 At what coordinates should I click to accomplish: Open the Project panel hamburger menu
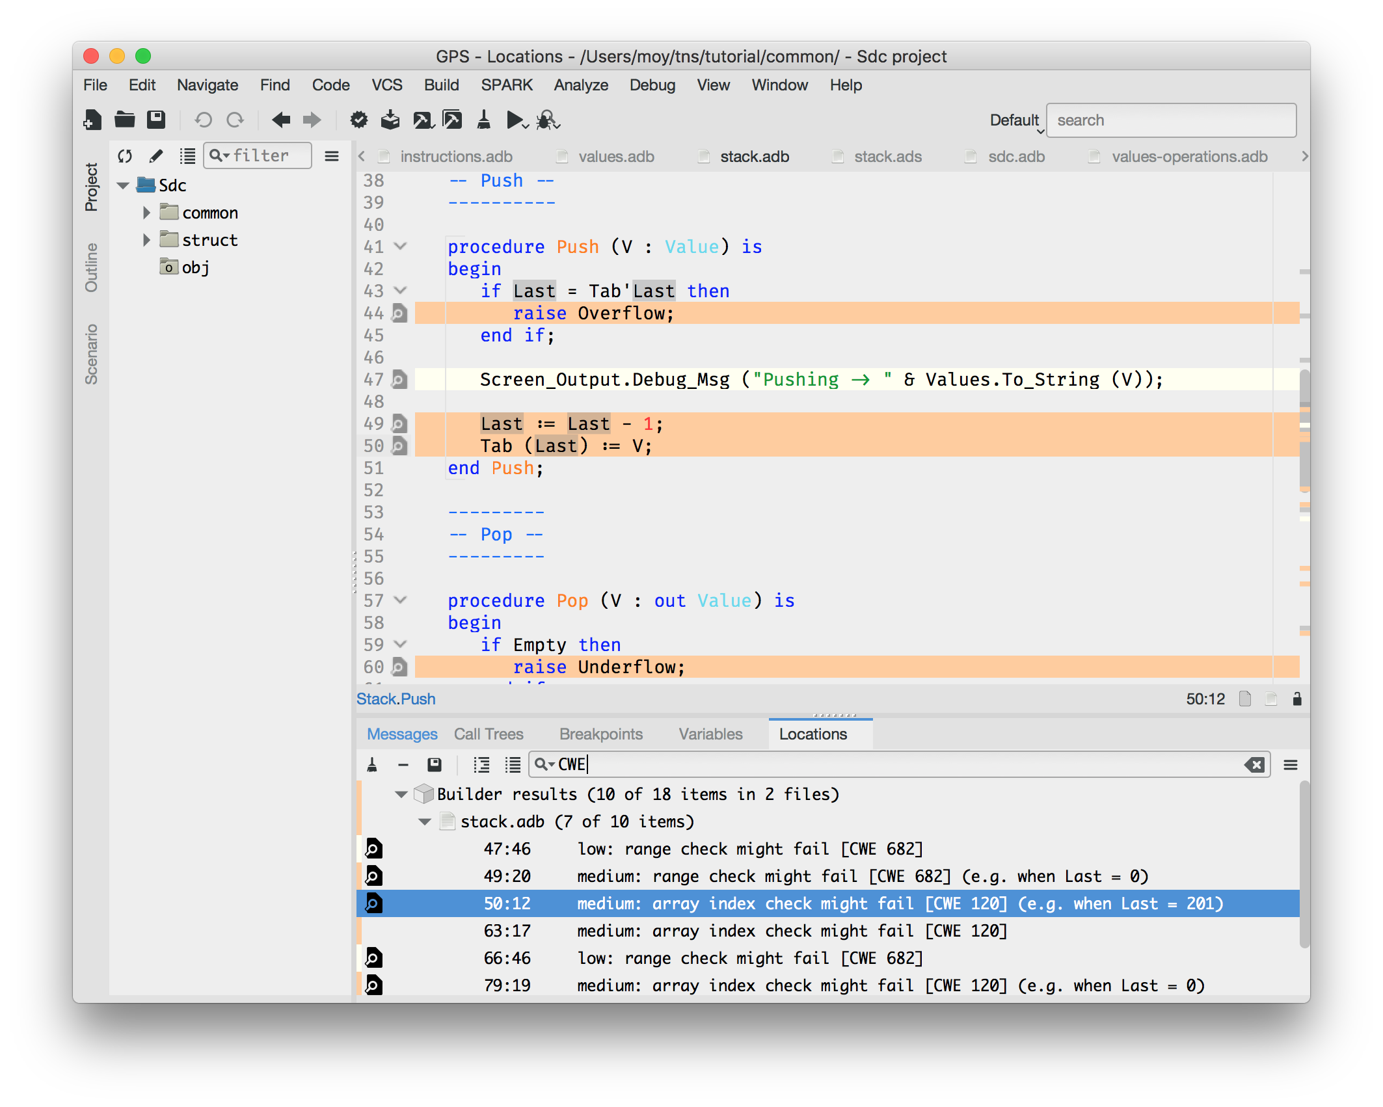[332, 156]
